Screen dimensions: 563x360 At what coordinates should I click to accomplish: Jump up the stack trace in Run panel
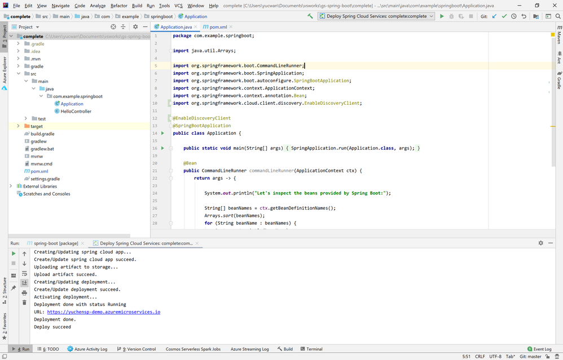pos(24,254)
